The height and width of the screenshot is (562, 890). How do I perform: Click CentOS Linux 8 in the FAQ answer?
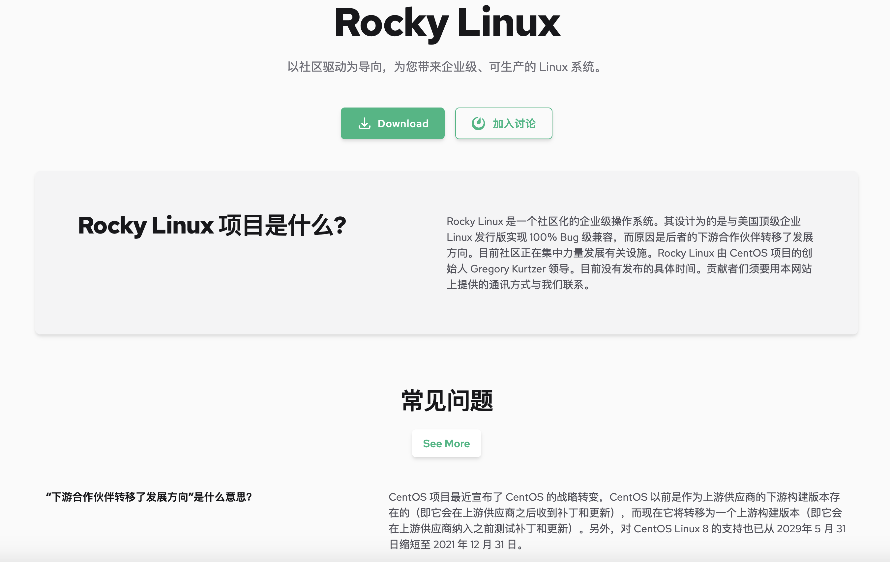[671, 529]
